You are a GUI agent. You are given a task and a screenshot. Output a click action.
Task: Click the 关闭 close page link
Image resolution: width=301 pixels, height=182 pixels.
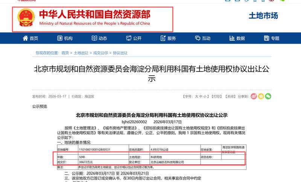[x=230, y=97]
